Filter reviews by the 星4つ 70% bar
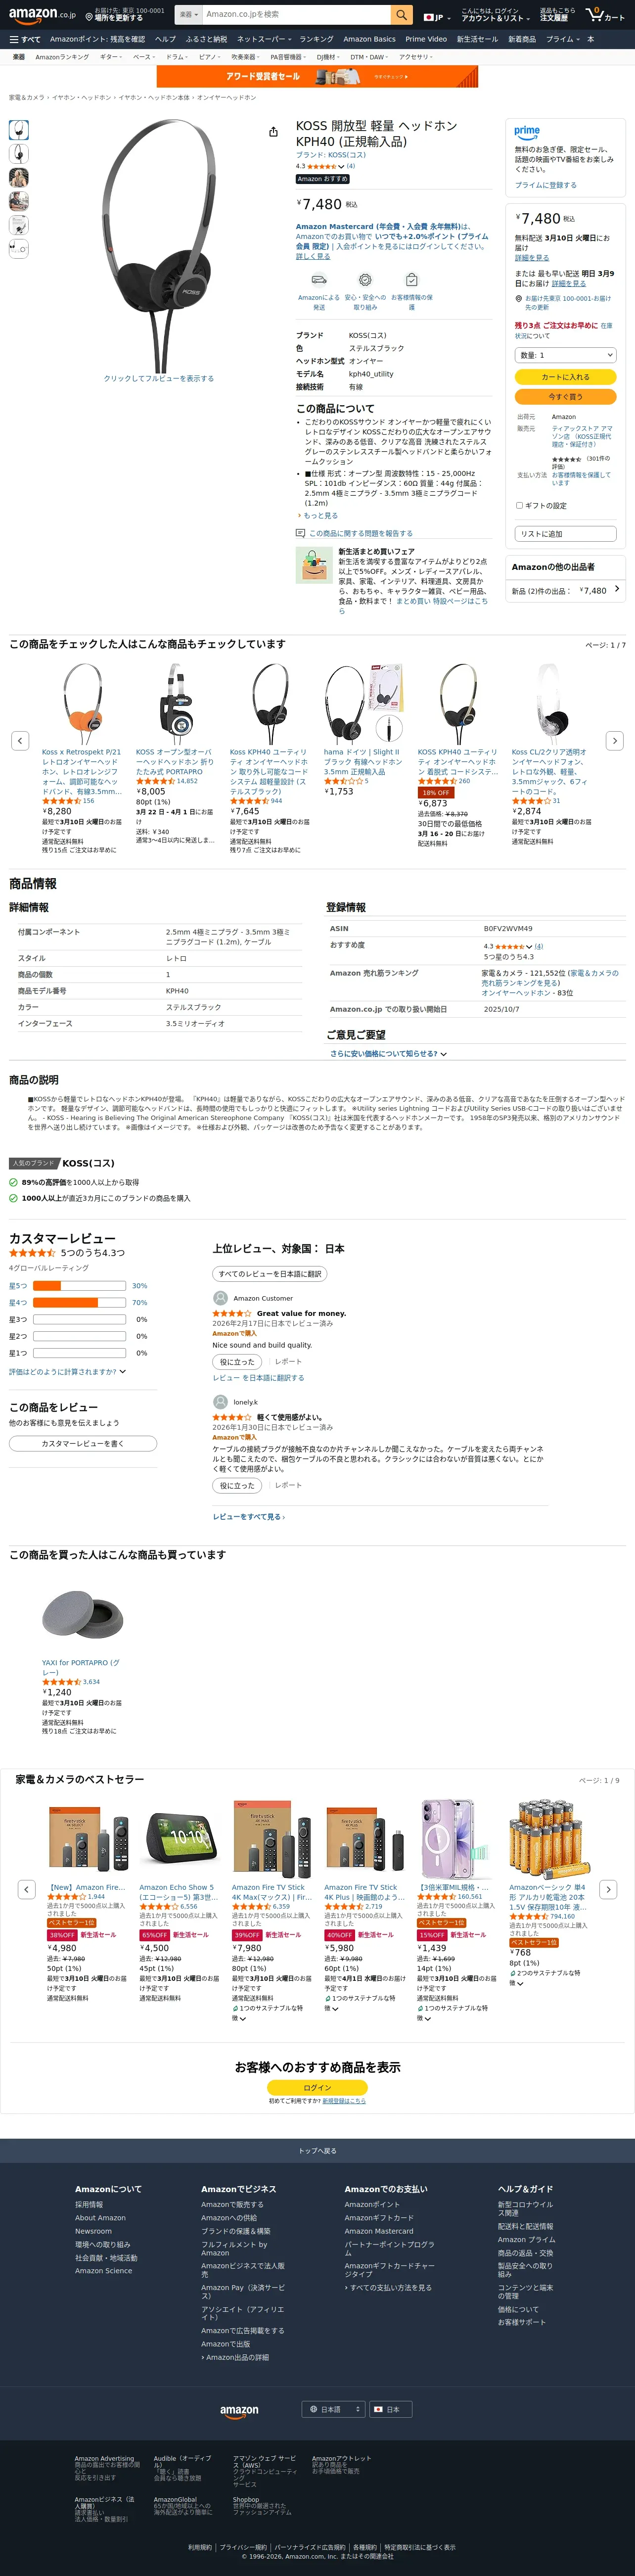 78,1302
